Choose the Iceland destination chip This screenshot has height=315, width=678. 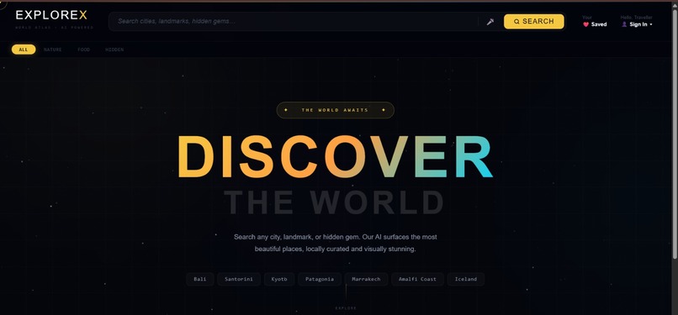coord(466,279)
